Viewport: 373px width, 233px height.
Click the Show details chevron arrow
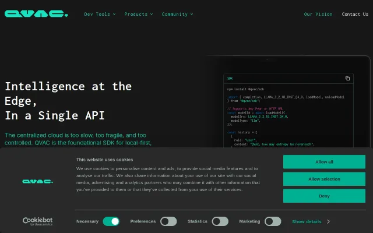point(328,221)
